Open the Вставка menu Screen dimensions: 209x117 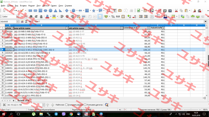[23, 6]
